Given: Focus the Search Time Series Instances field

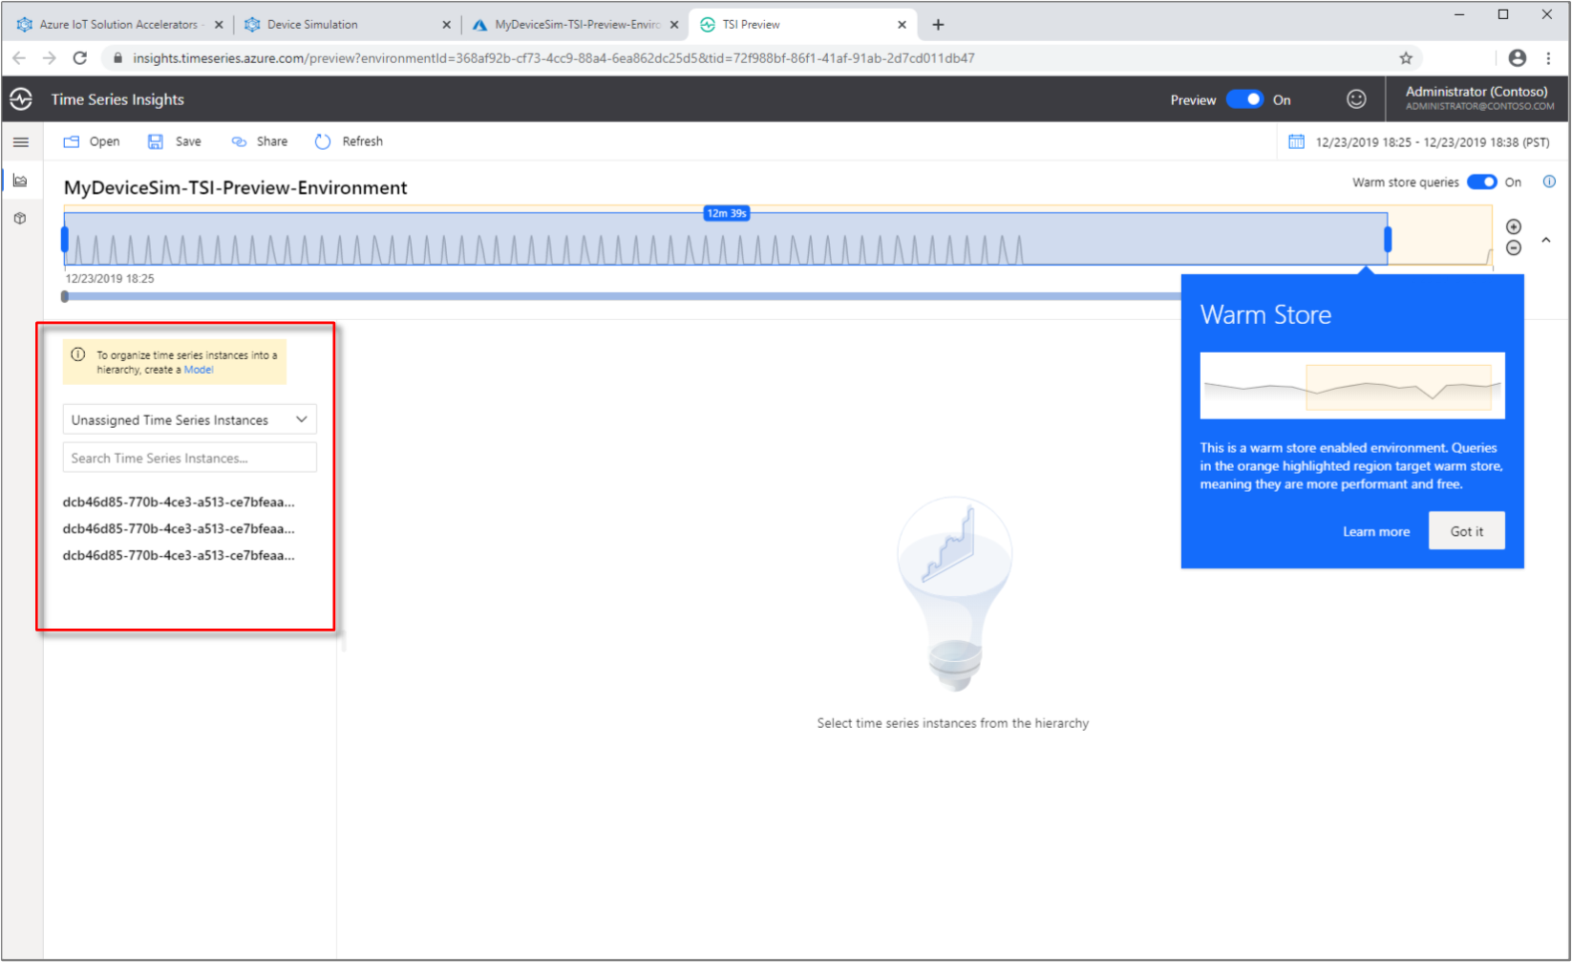Looking at the screenshot, I should point(189,458).
